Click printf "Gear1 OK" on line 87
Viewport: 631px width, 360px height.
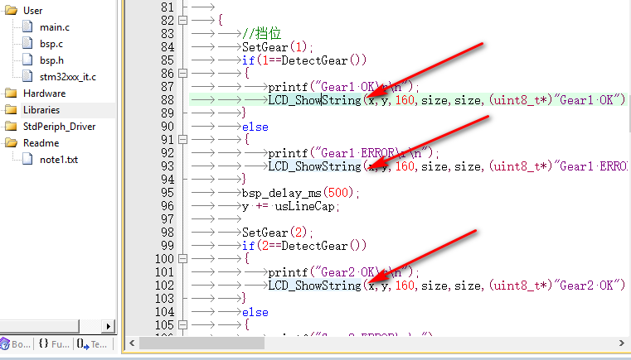point(344,87)
